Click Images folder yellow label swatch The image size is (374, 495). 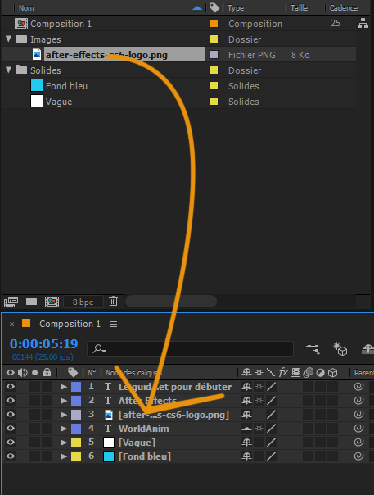pos(214,39)
